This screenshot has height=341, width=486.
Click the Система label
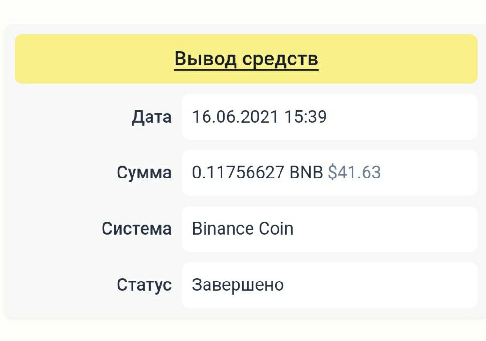pos(136,229)
